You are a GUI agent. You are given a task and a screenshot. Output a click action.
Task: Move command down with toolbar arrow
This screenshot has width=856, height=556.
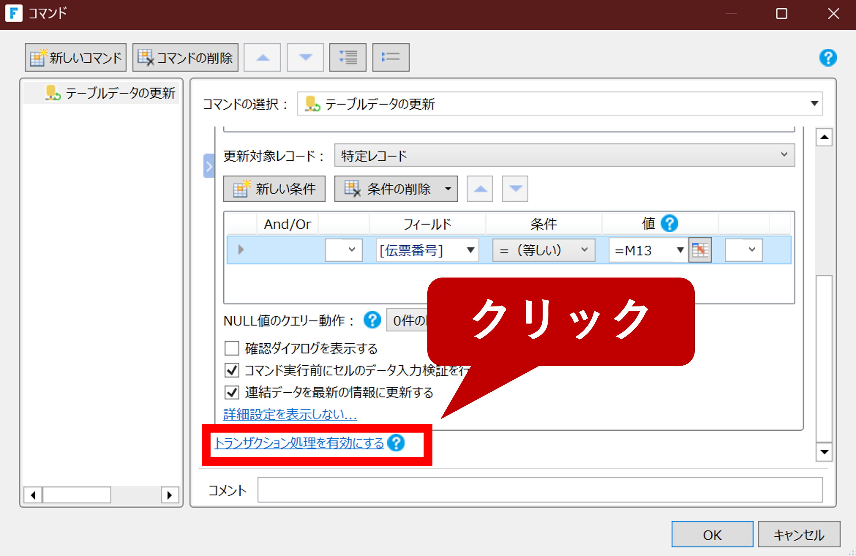(x=305, y=58)
